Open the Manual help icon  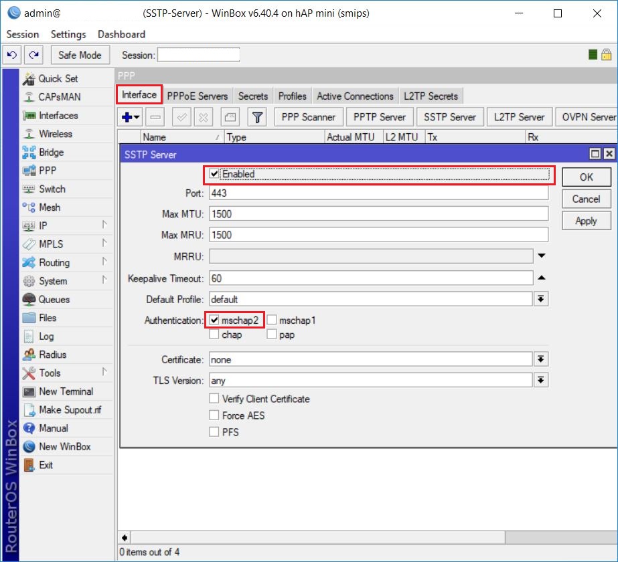(x=29, y=428)
